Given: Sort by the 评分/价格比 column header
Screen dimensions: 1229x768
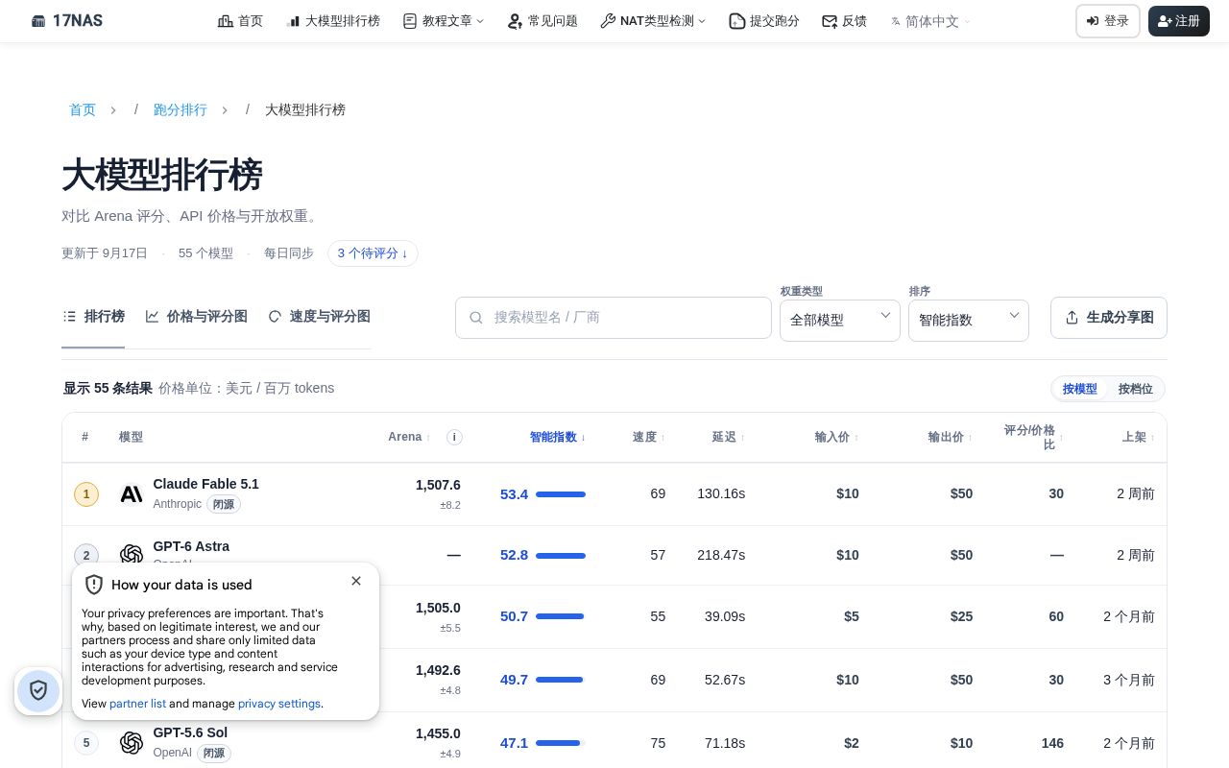Looking at the screenshot, I should [x=1033, y=437].
